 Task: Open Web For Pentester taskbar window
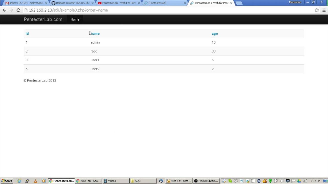[x=179, y=181]
